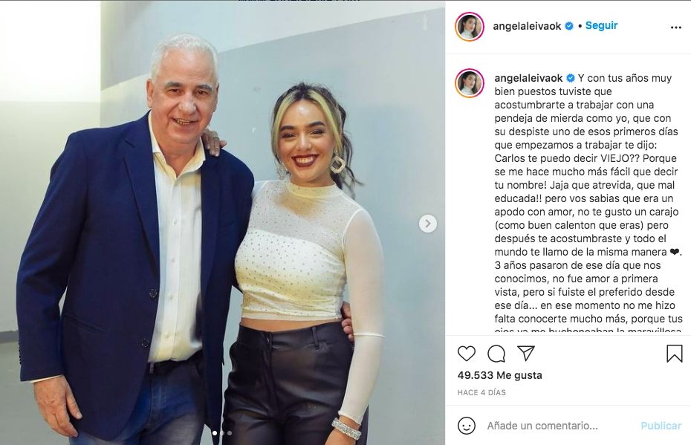Click Publicar to post comment
Viewport: 691px width, 445px height.
click(x=661, y=426)
